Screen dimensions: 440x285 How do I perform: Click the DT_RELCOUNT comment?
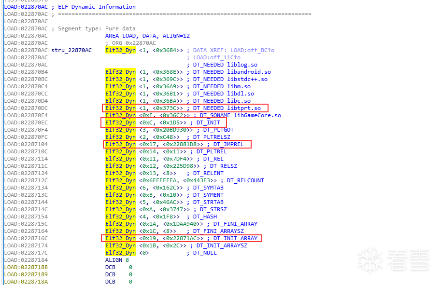pos(245,180)
